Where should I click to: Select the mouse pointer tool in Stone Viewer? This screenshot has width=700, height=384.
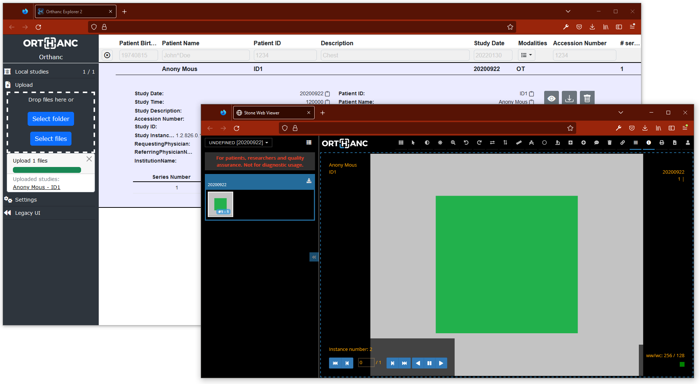coord(413,143)
